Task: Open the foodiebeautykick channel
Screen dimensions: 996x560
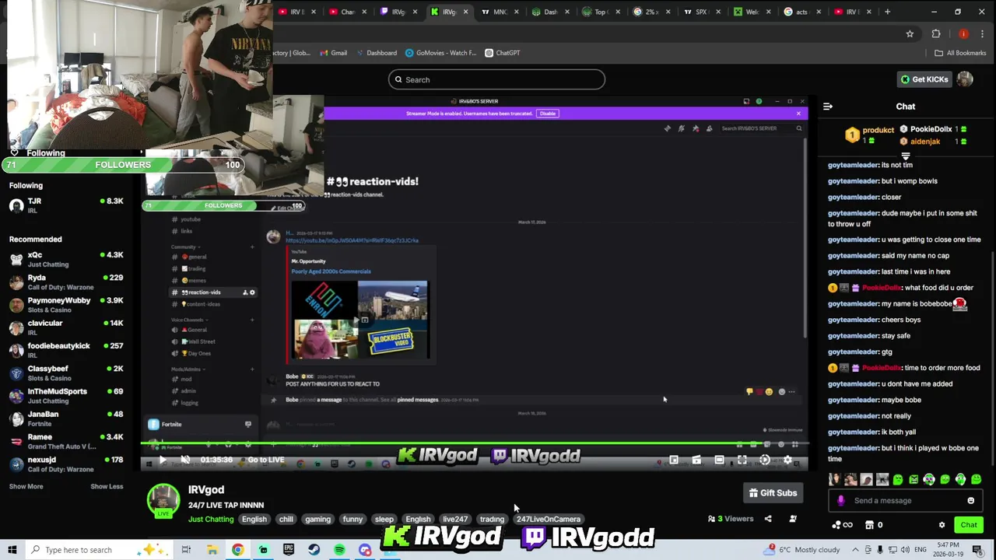Action: coord(66,350)
